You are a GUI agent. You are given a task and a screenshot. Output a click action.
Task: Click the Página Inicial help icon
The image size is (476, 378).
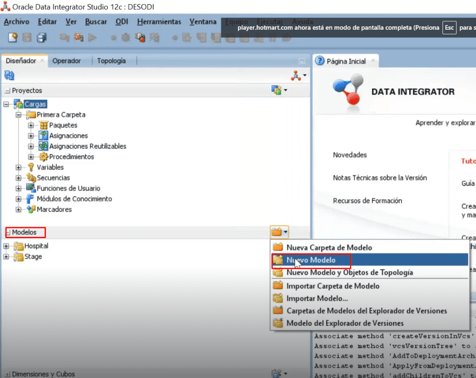coord(320,61)
